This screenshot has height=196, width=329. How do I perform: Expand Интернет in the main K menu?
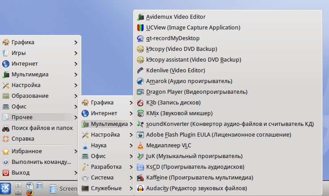[x=40, y=64]
